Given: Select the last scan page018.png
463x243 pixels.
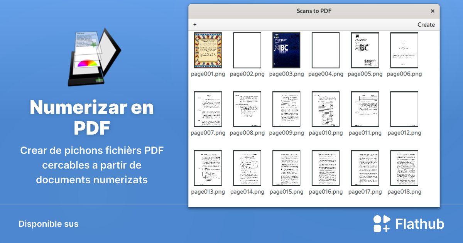Looking at the screenshot, I should tap(404, 168).
